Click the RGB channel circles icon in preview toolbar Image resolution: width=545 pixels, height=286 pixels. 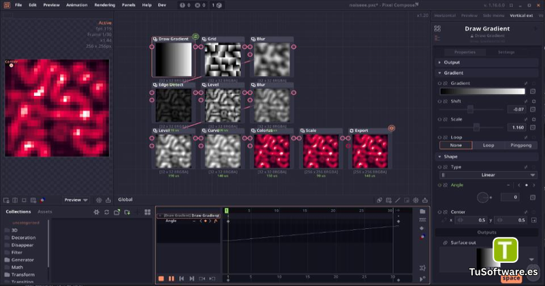[42, 200]
